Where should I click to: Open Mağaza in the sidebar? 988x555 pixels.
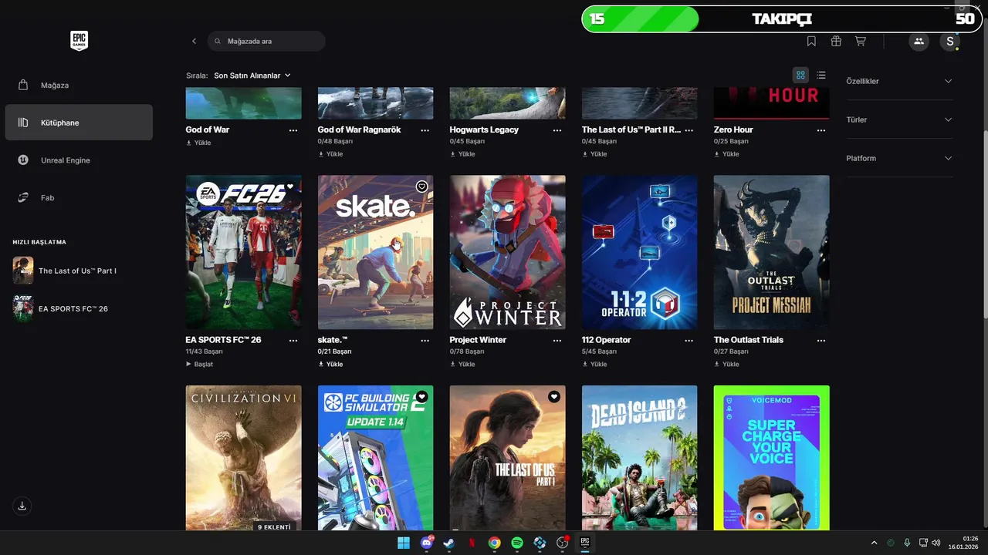pyautogui.click(x=79, y=85)
